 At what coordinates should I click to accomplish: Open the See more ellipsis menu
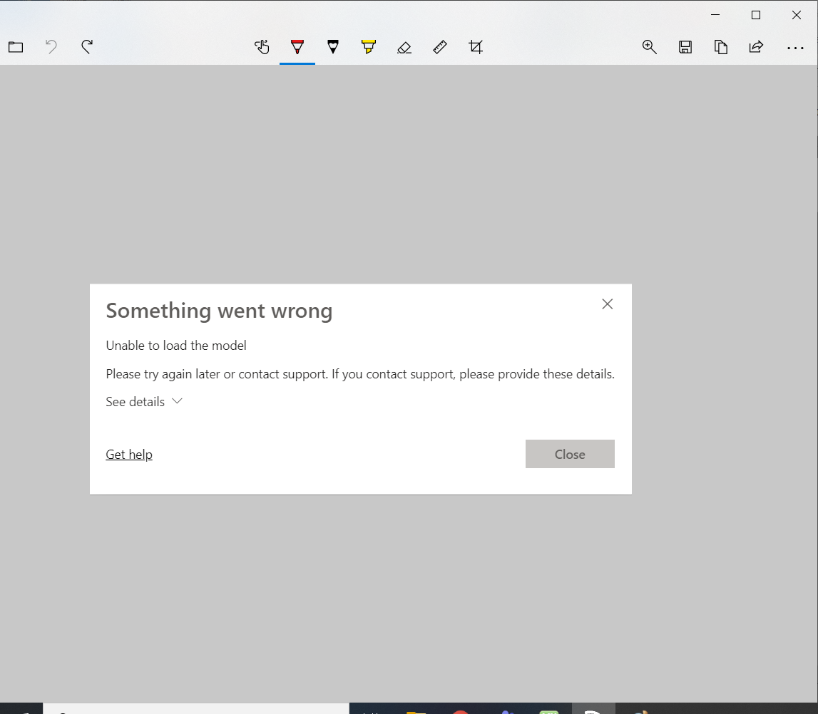(795, 48)
